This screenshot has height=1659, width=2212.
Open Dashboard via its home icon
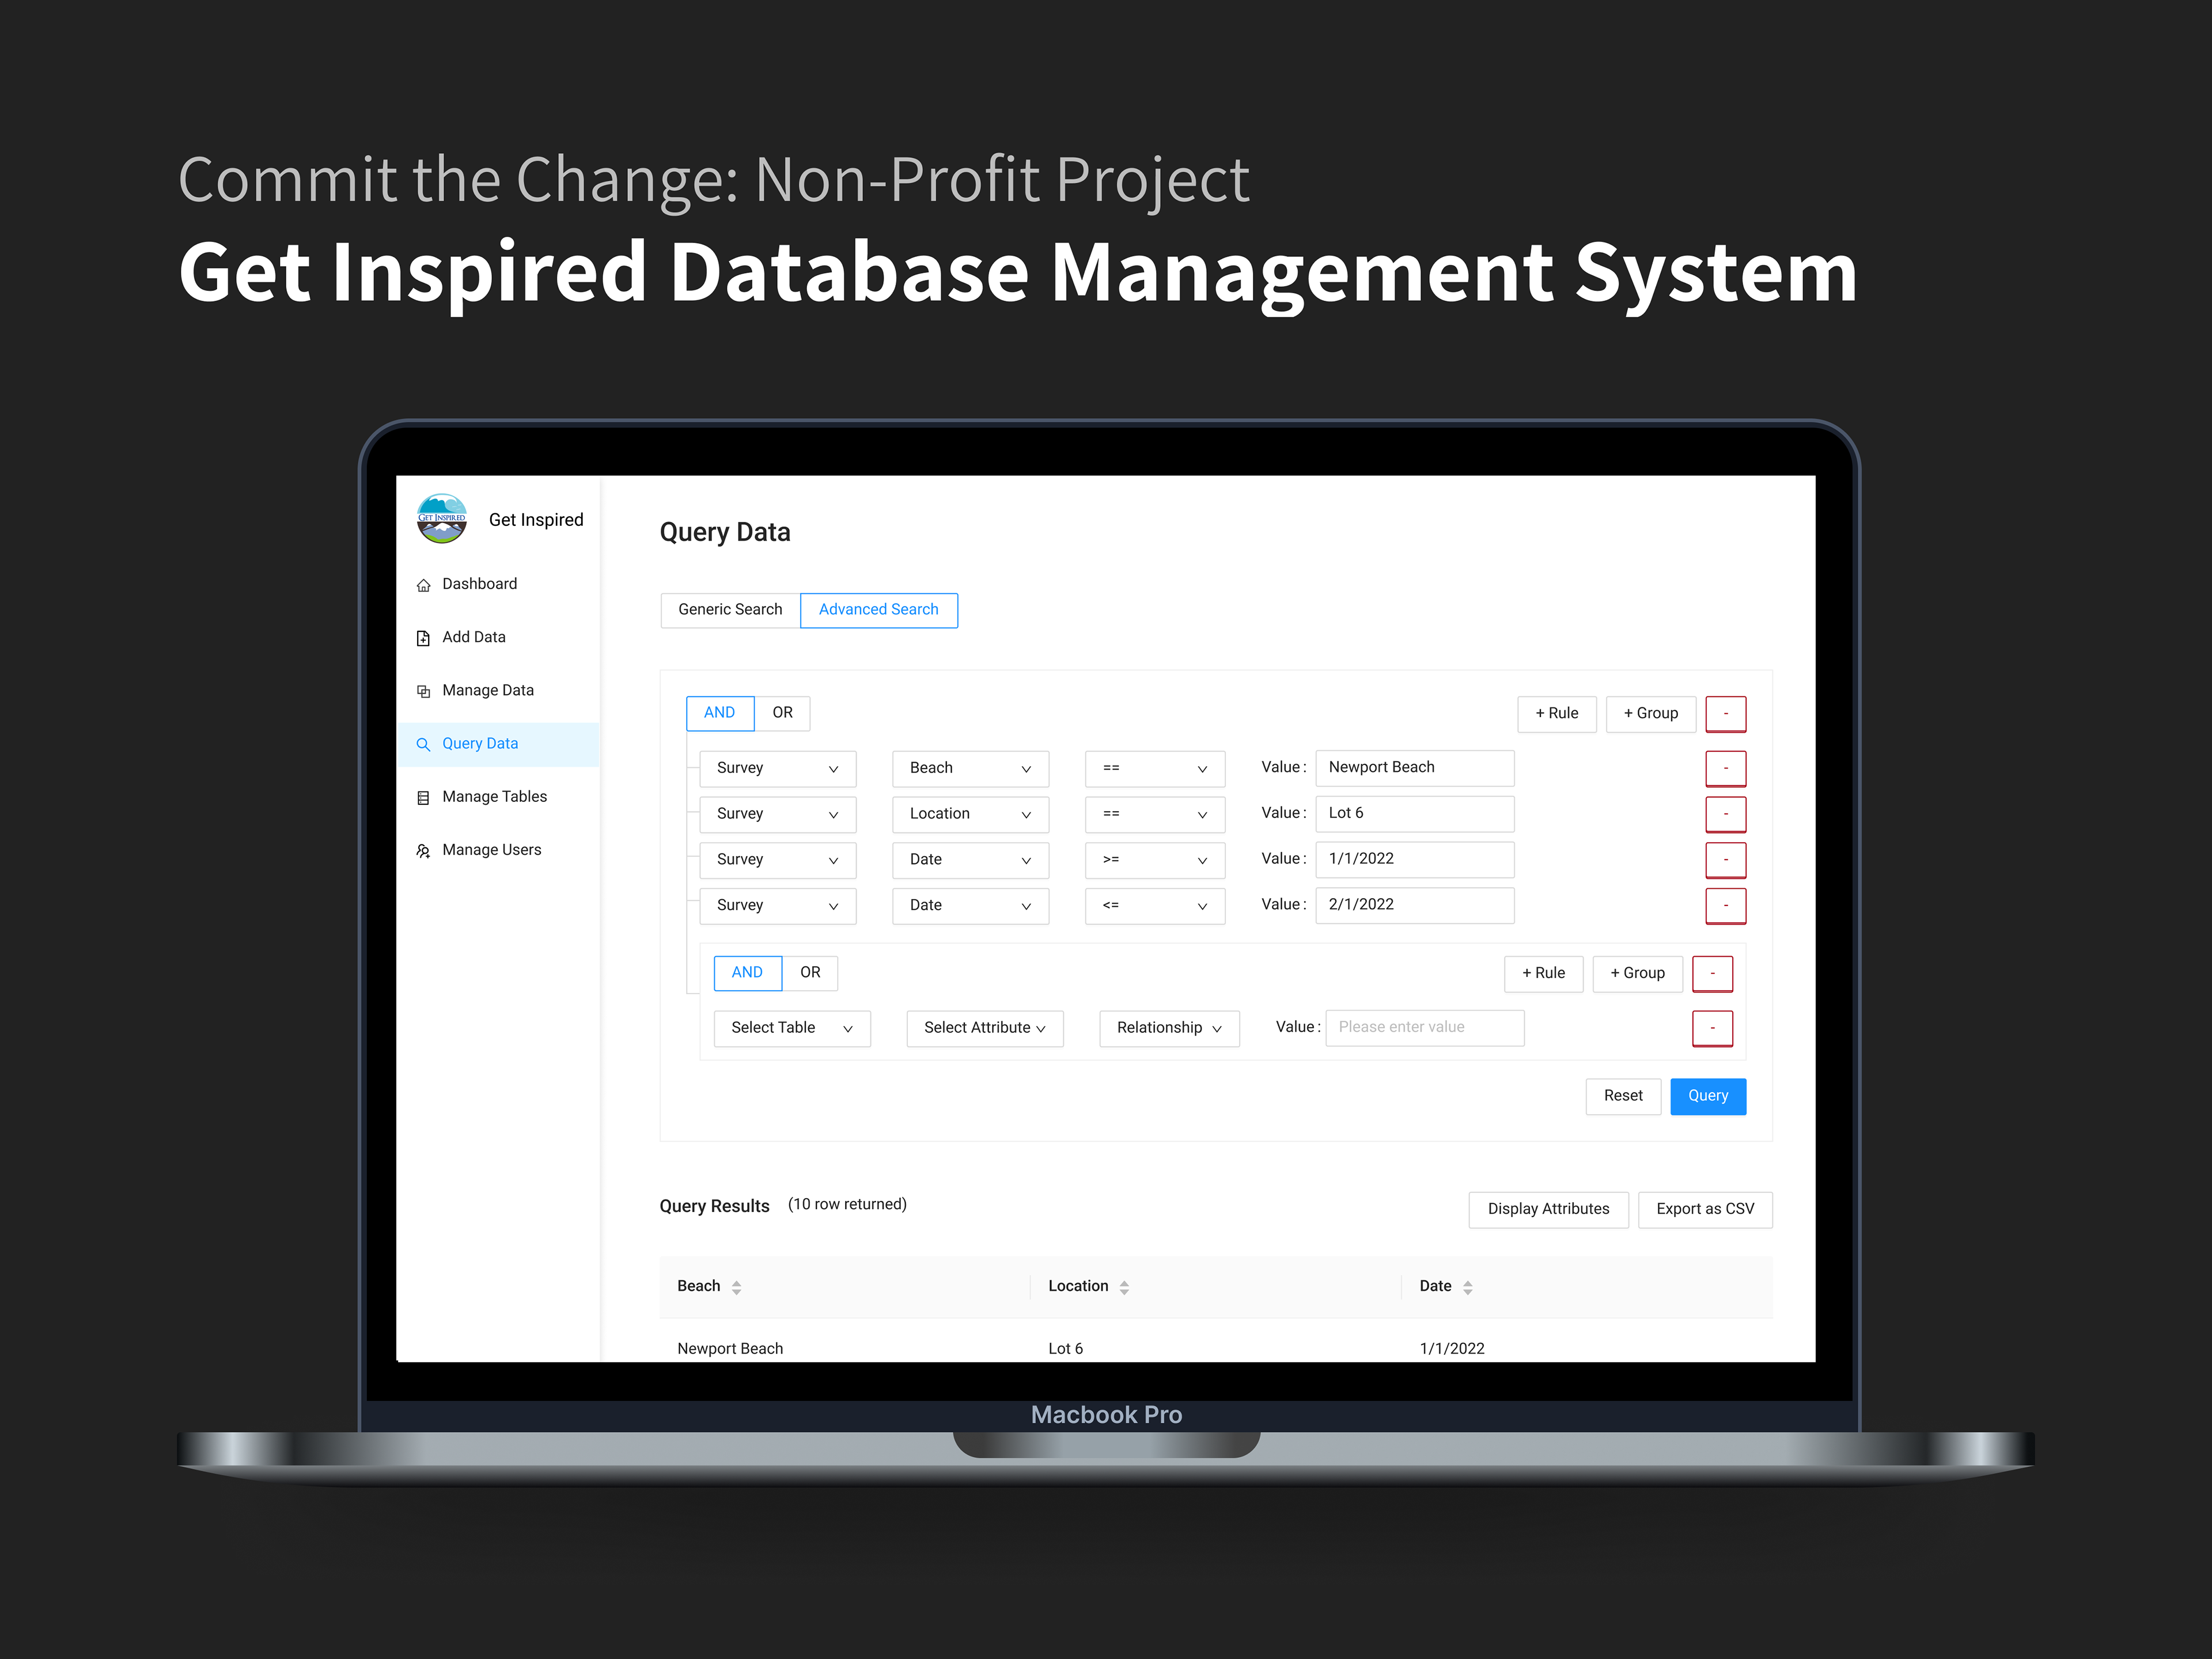click(423, 585)
